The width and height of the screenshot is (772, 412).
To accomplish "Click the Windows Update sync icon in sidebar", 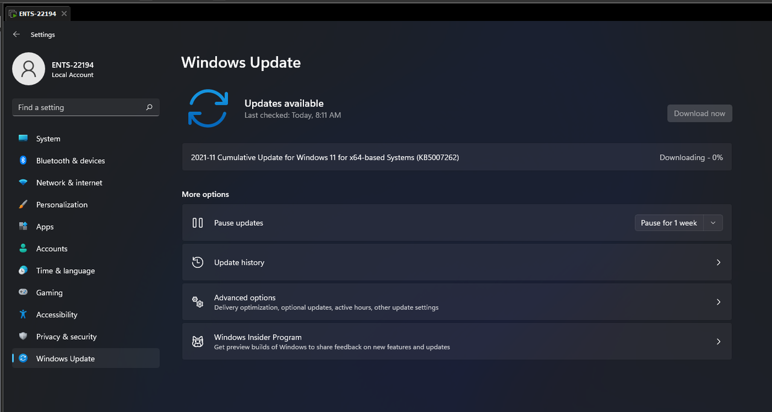I will (23, 358).
